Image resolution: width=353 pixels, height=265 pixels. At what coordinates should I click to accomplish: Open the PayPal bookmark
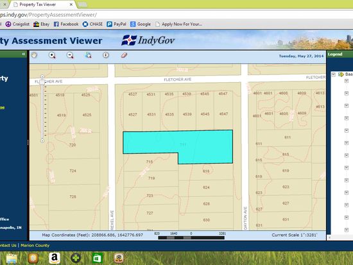116,24
